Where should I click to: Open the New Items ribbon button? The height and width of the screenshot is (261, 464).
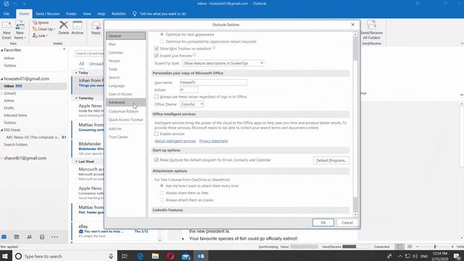pyautogui.click(x=20, y=30)
